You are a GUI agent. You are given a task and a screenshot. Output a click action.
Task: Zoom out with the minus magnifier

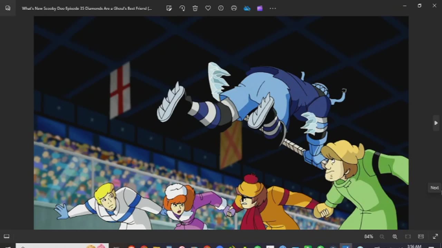[382, 236]
